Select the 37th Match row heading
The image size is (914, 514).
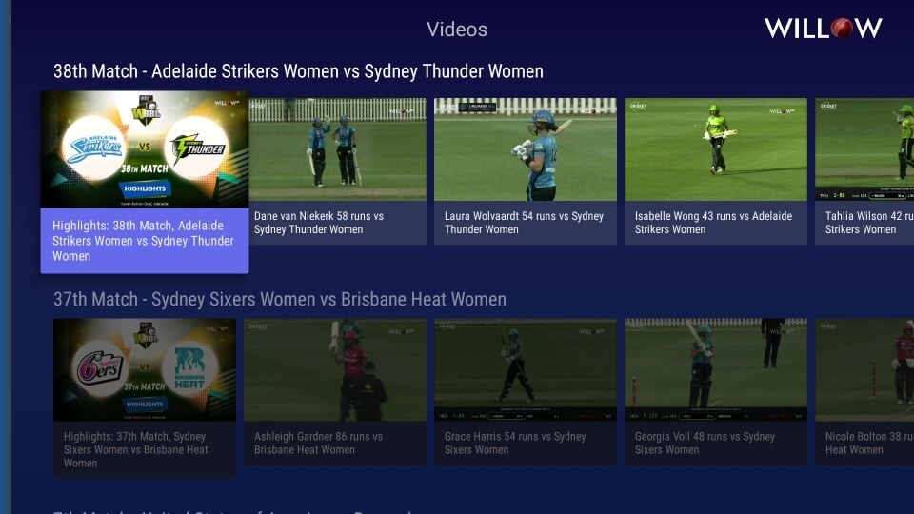click(x=280, y=299)
